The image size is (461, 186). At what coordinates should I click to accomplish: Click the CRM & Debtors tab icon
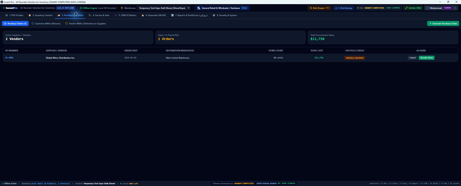tap(116, 15)
